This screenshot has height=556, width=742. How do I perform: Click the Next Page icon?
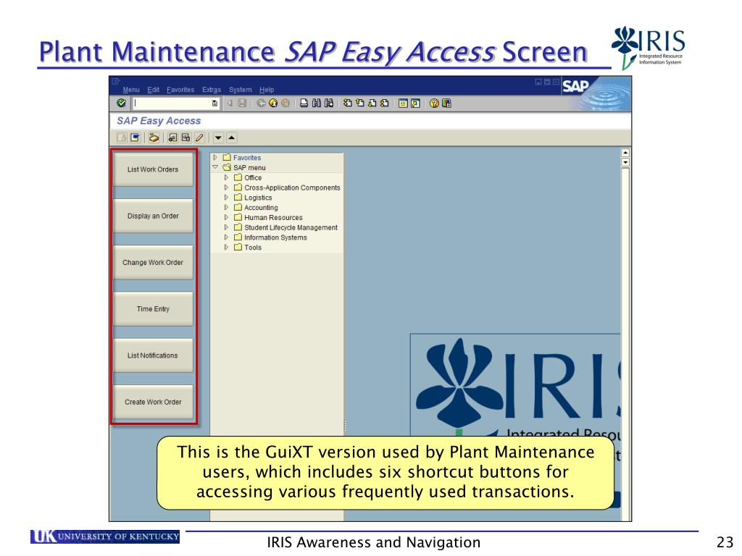372,103
